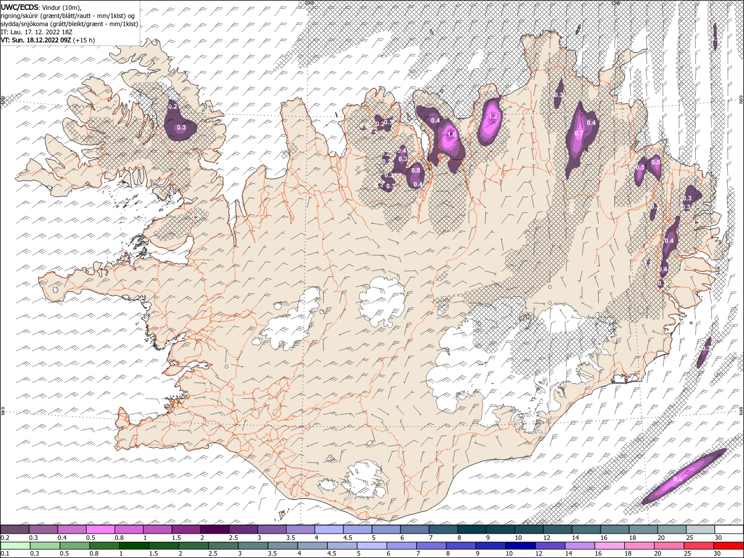This screenshot has height=558, width=744.
Task: Click the 1.6 snowfall value on the map
Action: coord(452,134)
